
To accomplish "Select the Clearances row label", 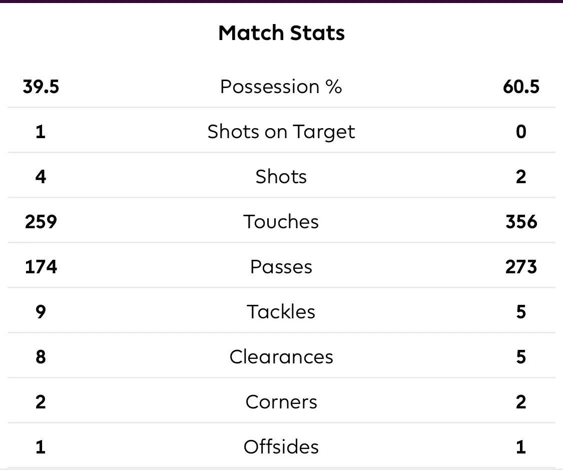I will tap(281, 357).
